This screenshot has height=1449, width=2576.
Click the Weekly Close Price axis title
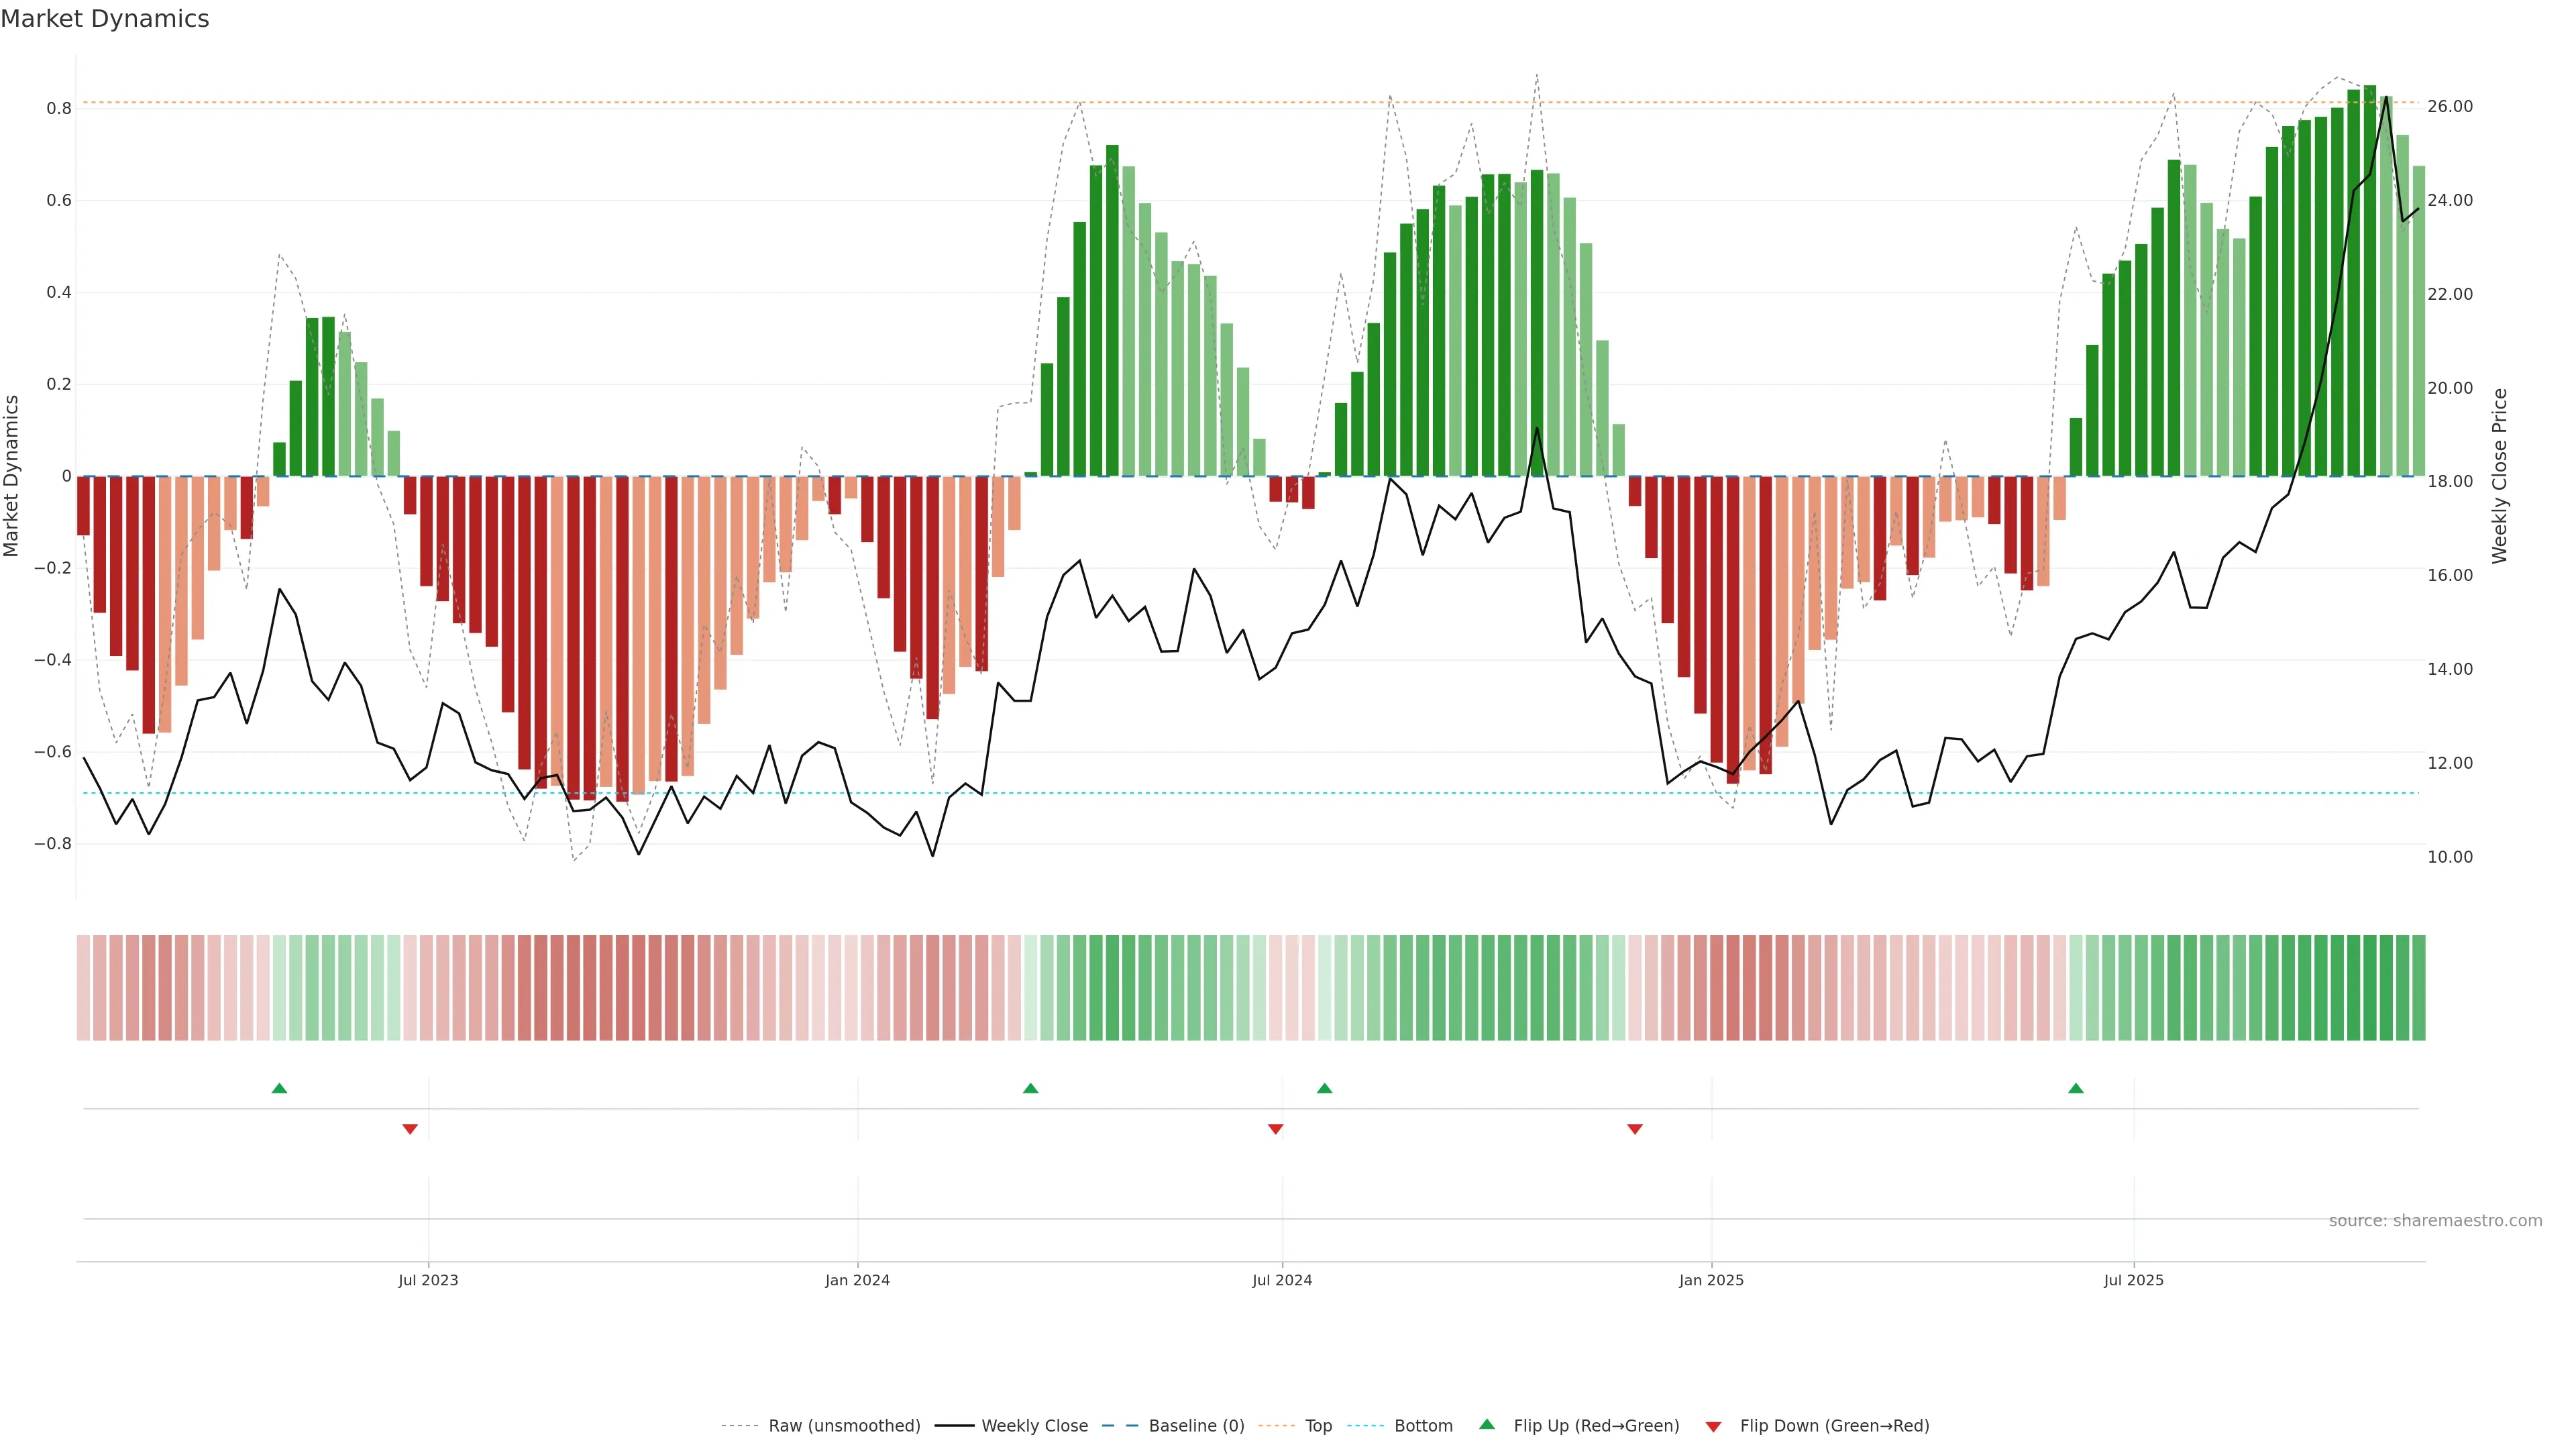tap(2500, 476)
